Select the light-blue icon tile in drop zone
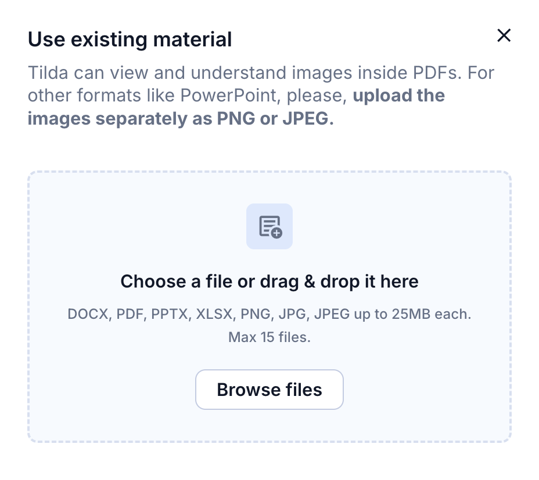 tap(269, 227)
